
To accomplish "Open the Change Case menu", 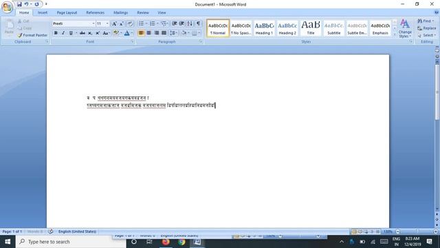I will tap(106, 33).
